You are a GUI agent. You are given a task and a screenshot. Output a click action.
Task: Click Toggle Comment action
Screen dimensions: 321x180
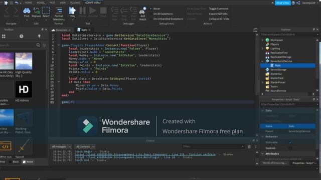tap(219, 9)
